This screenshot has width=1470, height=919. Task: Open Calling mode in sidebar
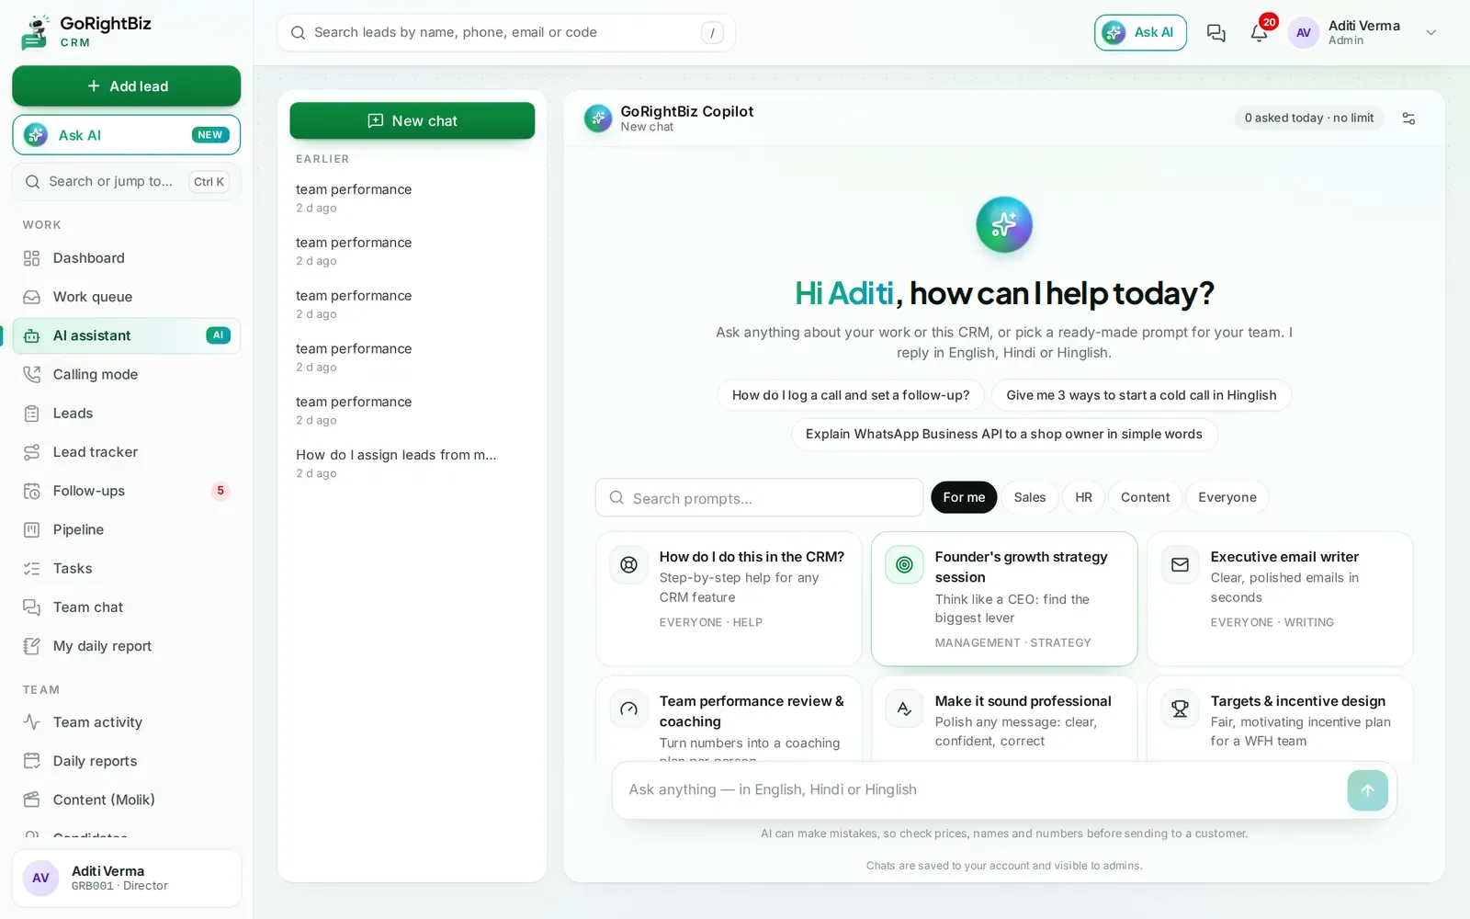tap(127, 374)
